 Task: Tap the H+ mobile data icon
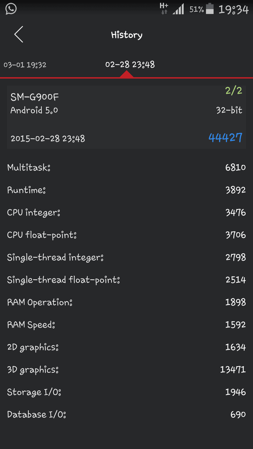(164, 8)
